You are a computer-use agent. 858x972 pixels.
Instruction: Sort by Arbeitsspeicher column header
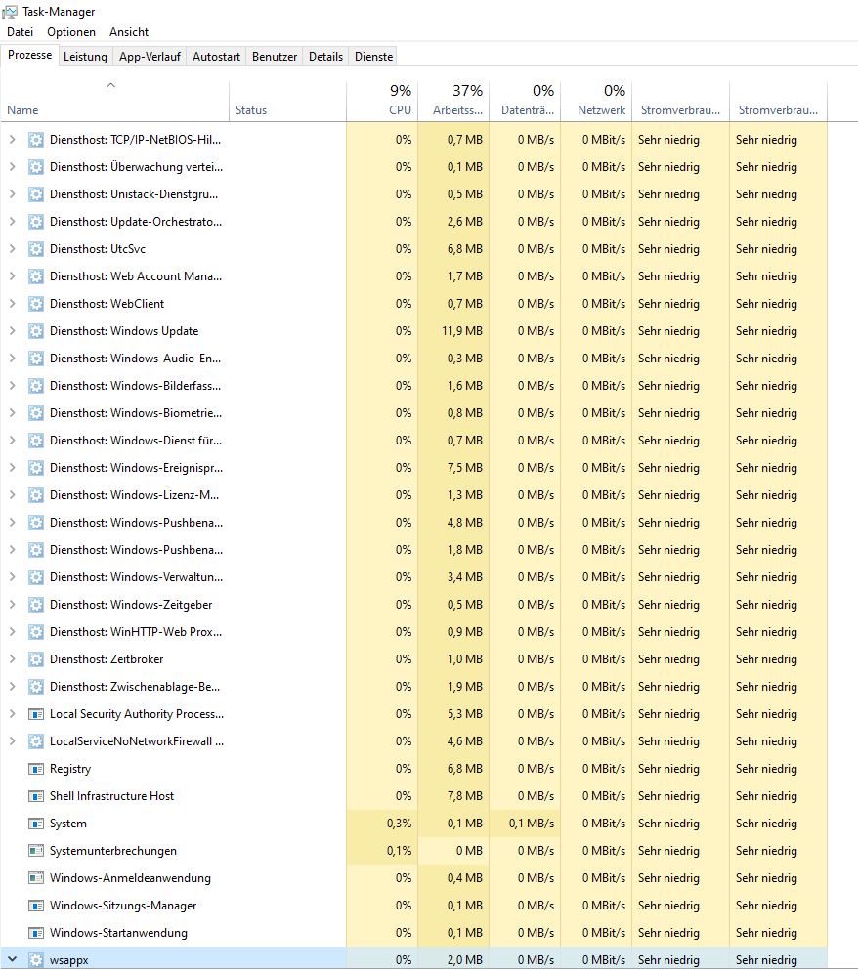(453, 102)
